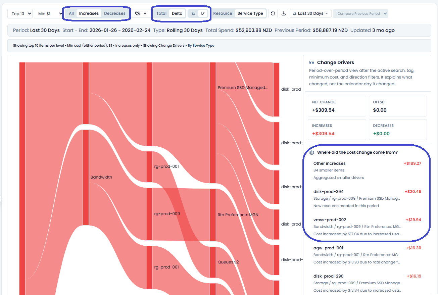Toggle the bell icon beside Delta
The image size is (438, 295).
193,13
